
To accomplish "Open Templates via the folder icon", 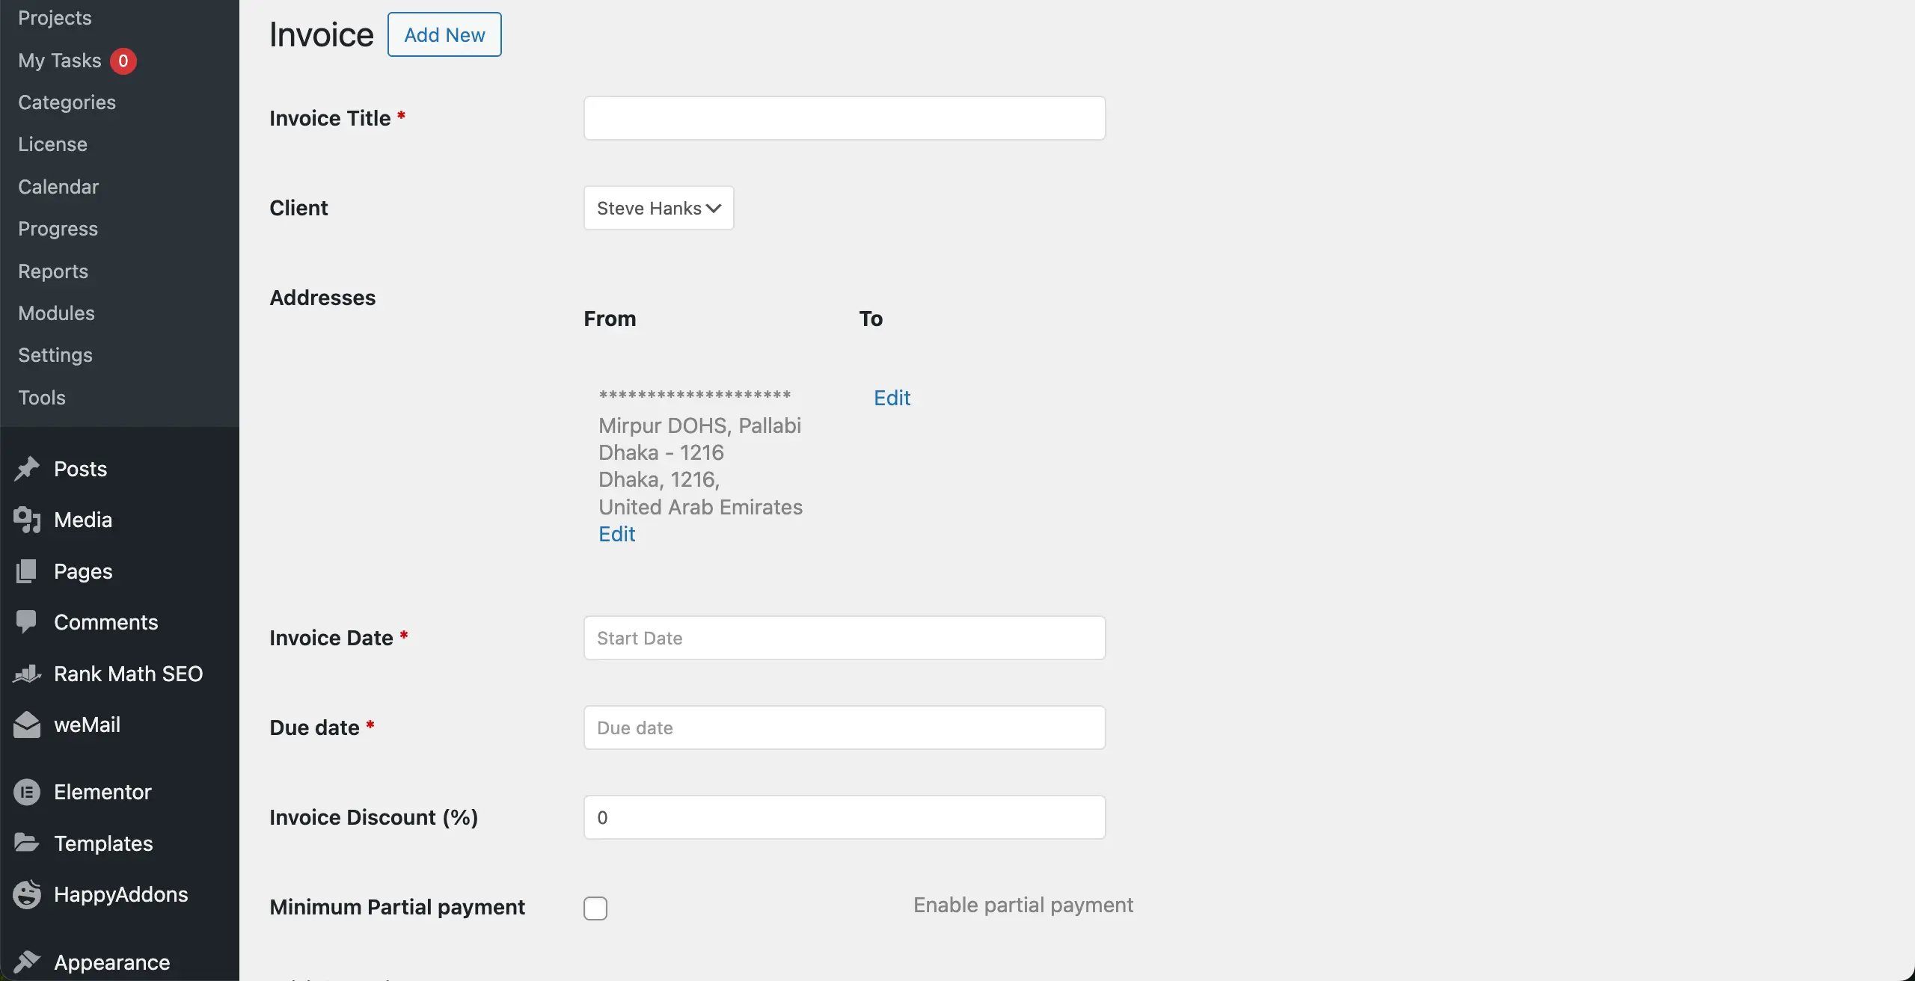I will 26,843.
